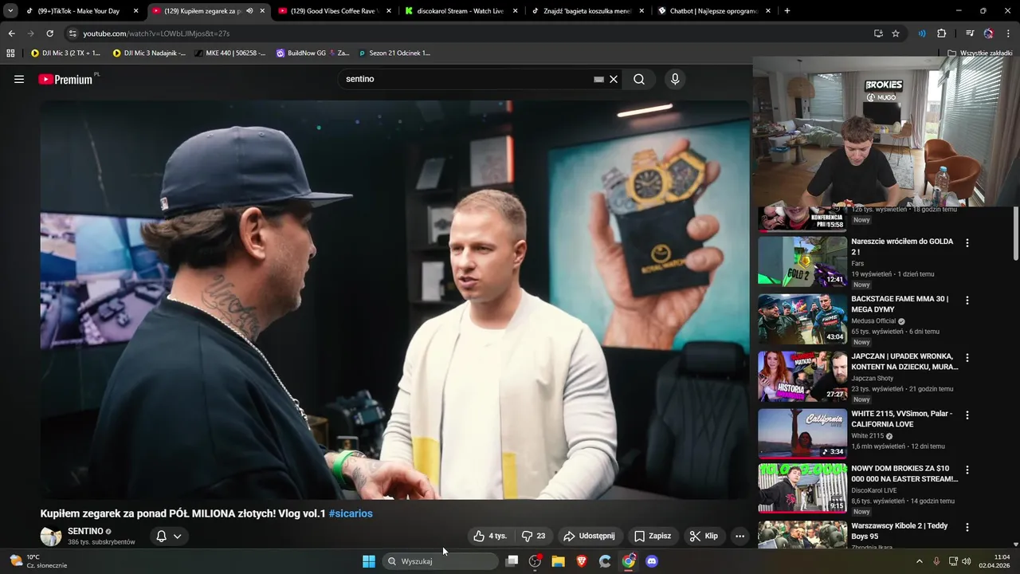Open options for Nareszcie wróciłem do GOLDA 2
The width and height of the screenshot is (1020, 574).
coord(967,242)
